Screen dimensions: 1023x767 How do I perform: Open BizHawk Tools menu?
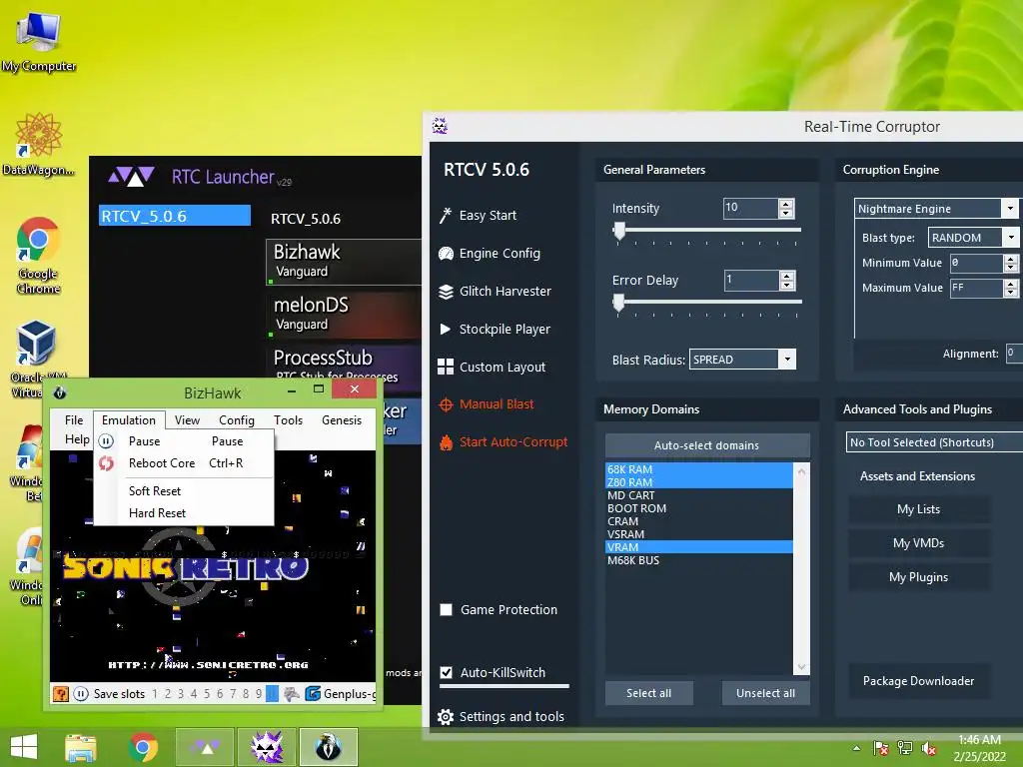coord(289,420)
